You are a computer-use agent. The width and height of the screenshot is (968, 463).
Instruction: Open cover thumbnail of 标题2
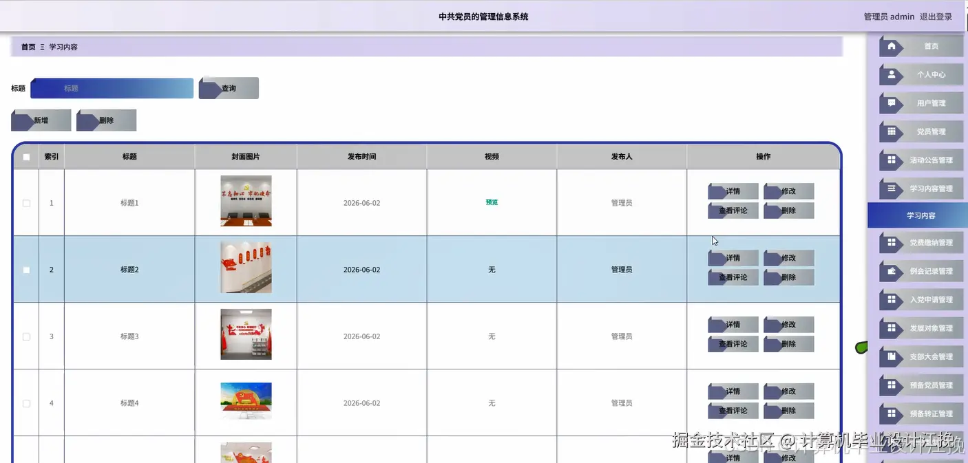[246, 268]
